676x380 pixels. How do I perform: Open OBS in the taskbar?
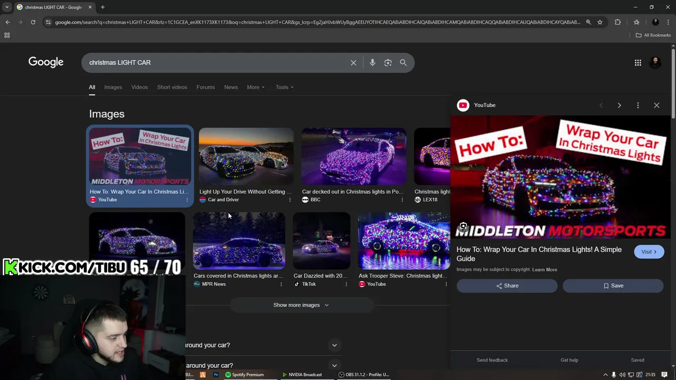point(364,375)
